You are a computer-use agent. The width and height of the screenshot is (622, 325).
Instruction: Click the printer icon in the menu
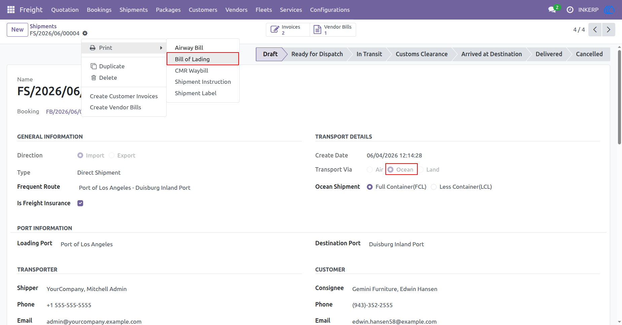click(93, 48)
